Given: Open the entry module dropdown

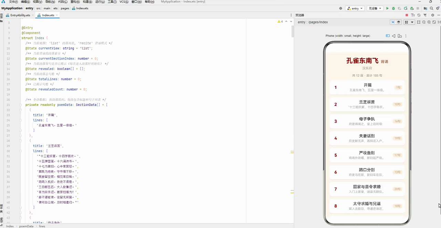Looking at the screenshot, I should click(x=355, y=8).
